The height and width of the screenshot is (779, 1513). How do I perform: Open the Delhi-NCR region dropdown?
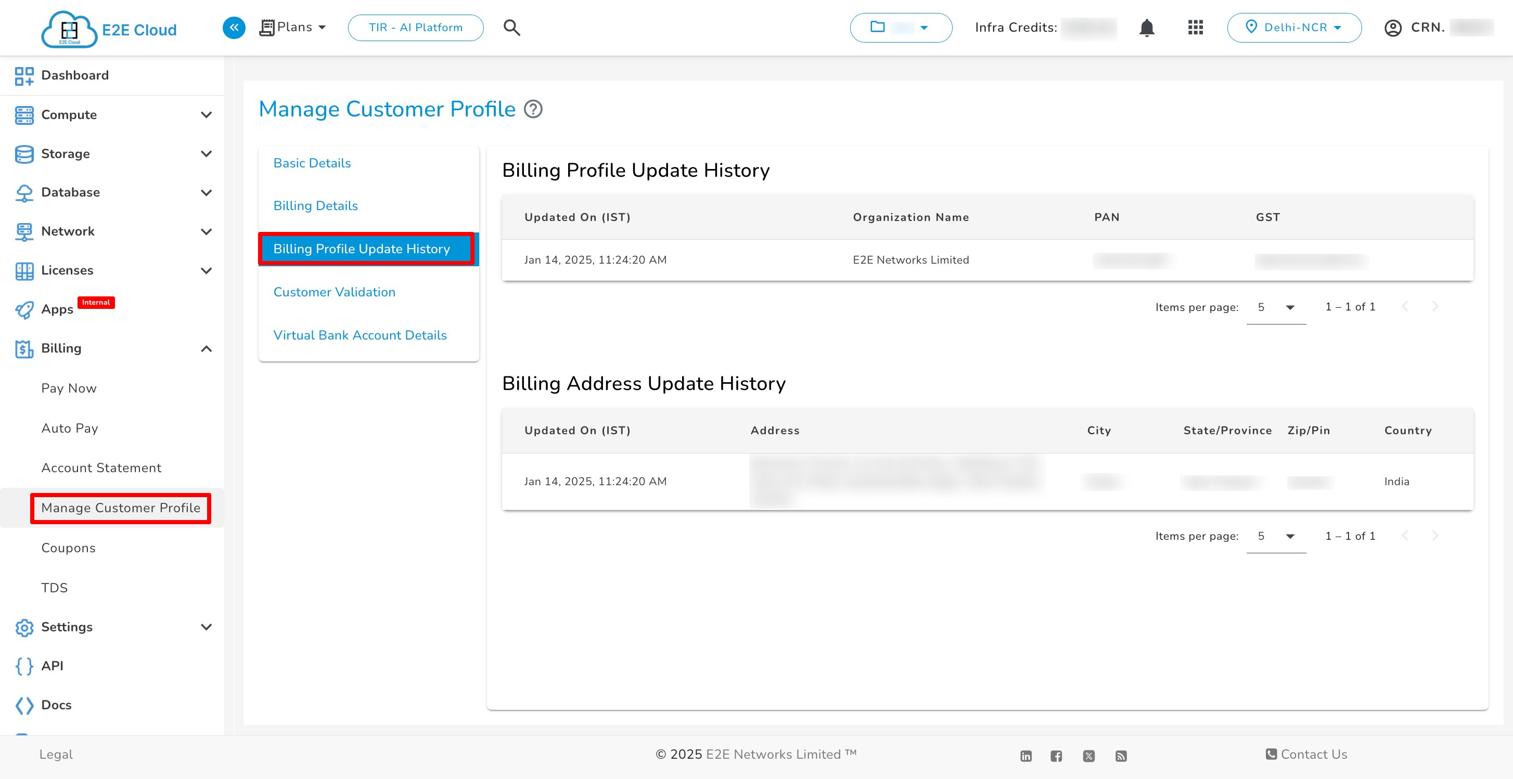pyautogui.click(x=1294, y=28)
